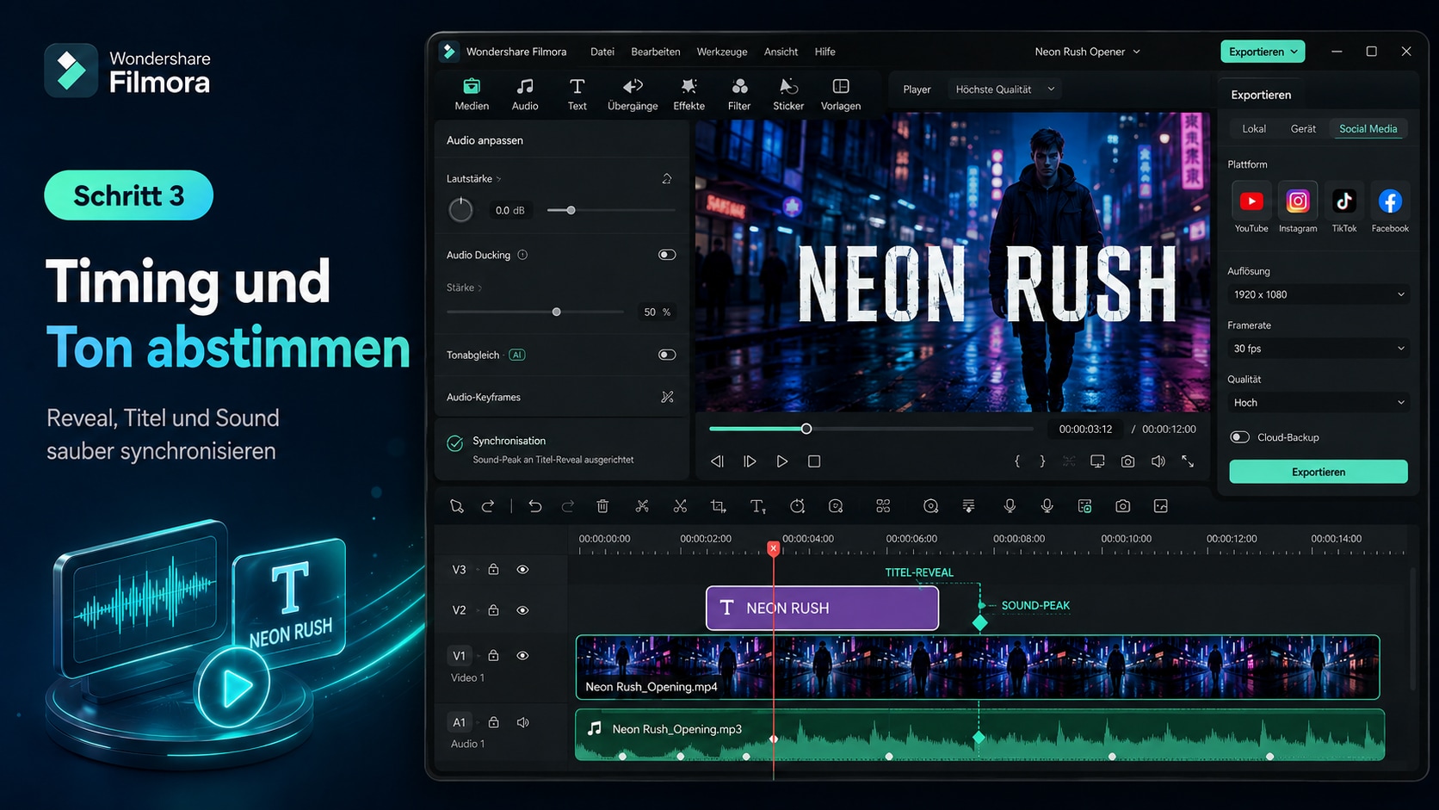Choose YouTube as export platform
Viewport: 1439px width, 810px height.
click(x=1251, y=207)
